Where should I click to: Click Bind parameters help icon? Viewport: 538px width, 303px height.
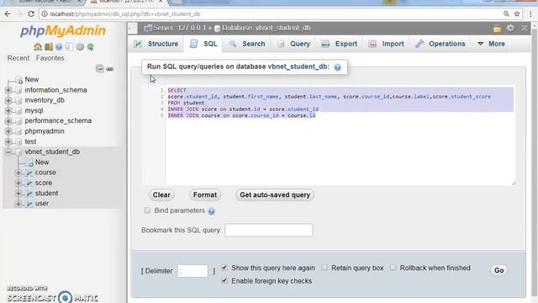[x=211, y=211]
